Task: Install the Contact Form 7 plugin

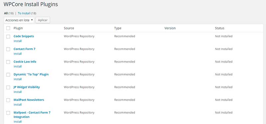Action: [18, 54]
